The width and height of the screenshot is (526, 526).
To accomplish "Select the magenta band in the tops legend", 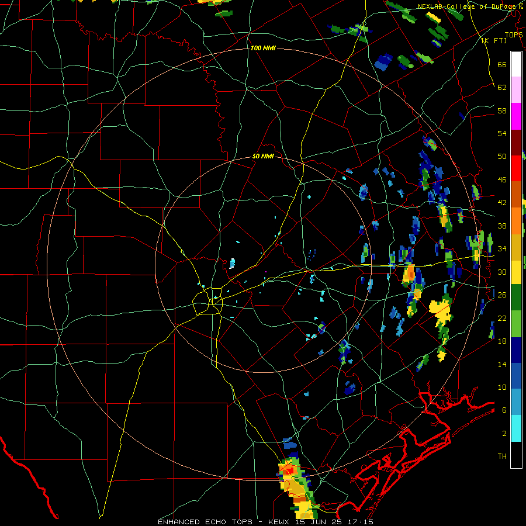I will (x=516, y=116).
